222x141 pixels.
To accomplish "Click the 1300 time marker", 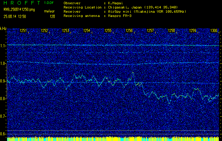I will pyautogui.click(x=214, y=31).
